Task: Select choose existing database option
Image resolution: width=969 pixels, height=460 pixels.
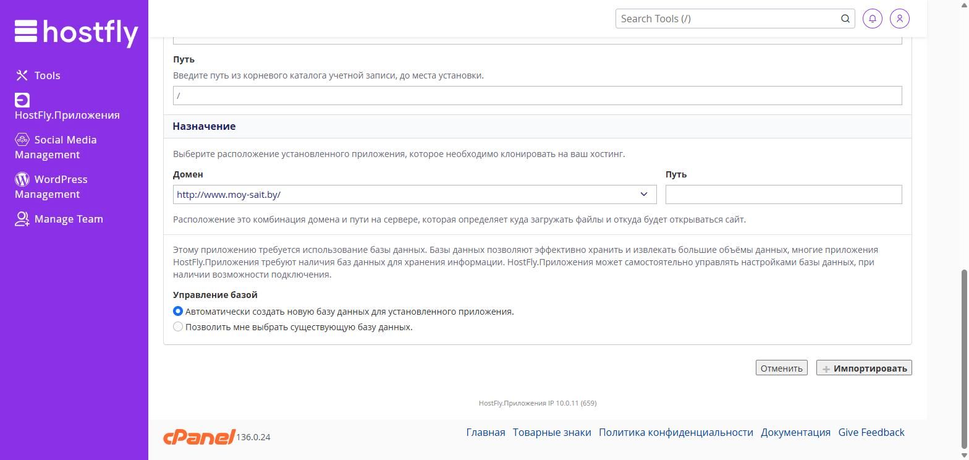Action: 178,326
